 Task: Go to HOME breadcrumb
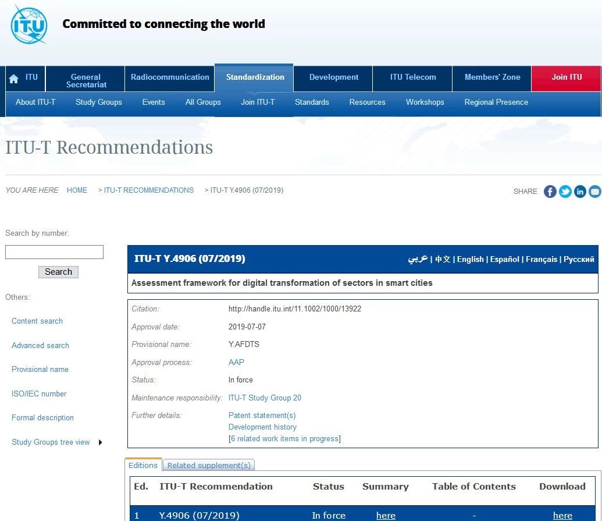click(x=77, y=190)
